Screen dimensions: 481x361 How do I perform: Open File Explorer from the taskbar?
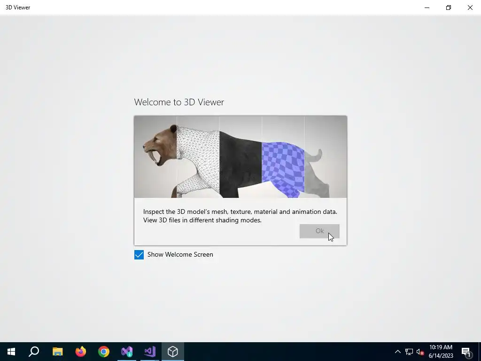(x=57, y=352)
